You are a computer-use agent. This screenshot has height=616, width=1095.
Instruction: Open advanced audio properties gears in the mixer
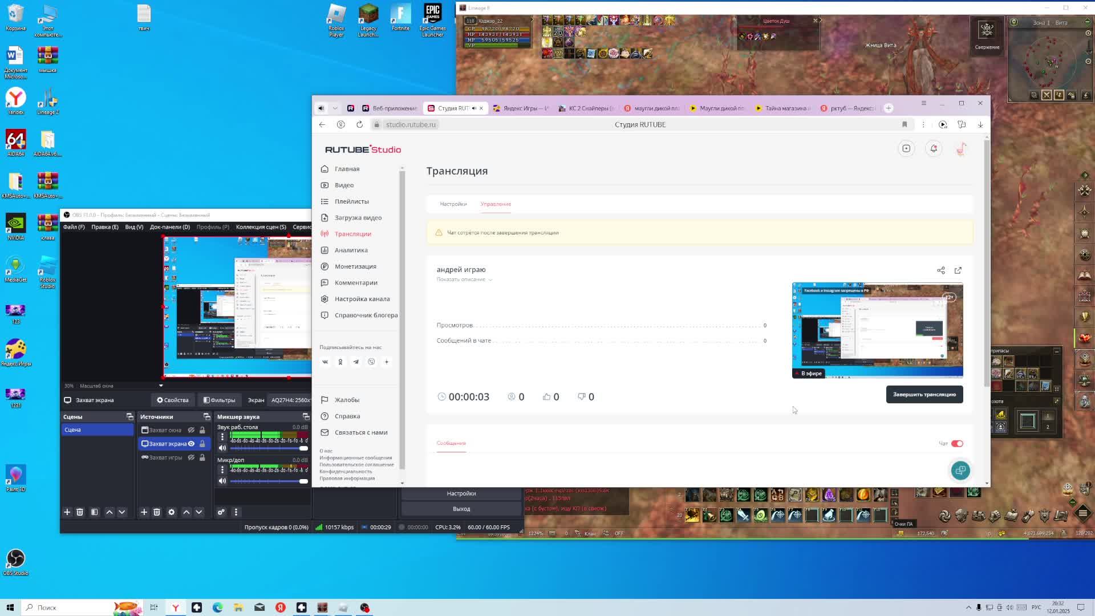[x=221, y=512]
